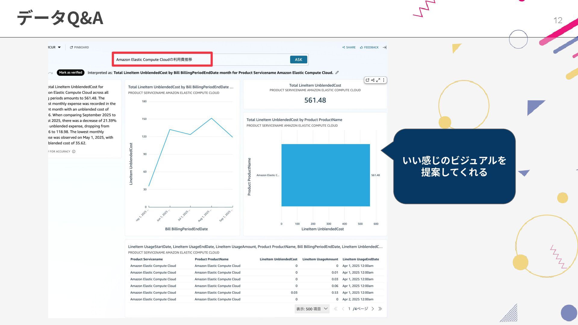Click the redo arrow beside Mark as verified

[x=51, y=73]
